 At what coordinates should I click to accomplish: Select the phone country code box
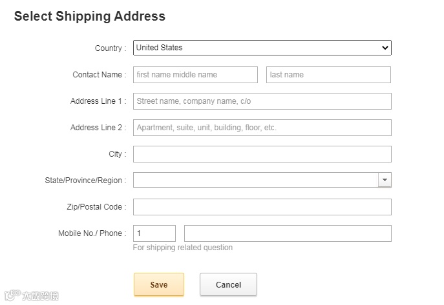[154, 233]
